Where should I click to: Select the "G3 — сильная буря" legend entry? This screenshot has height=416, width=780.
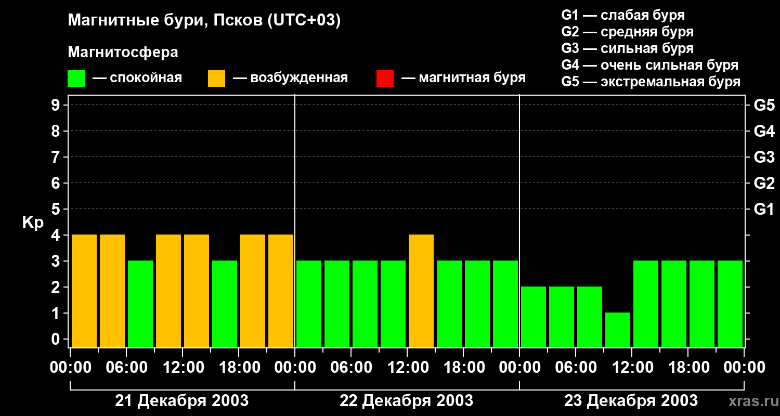627,48
